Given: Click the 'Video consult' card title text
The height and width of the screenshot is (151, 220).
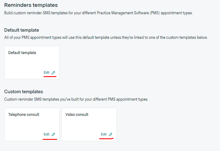Looking at the screenshot, I should pyautogui.click(x=77, y=115).
